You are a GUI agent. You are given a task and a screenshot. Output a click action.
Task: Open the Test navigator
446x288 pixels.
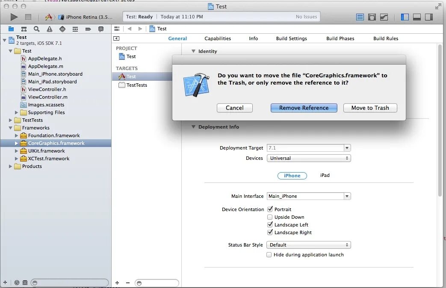pos(62,29)
